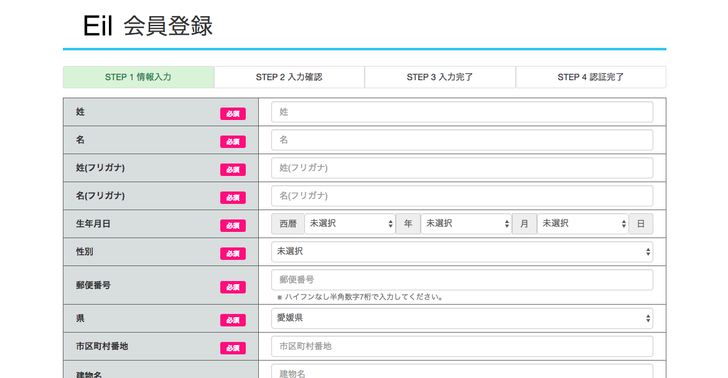Open the 性別 (gender) dropdown

tap(462, 251)
